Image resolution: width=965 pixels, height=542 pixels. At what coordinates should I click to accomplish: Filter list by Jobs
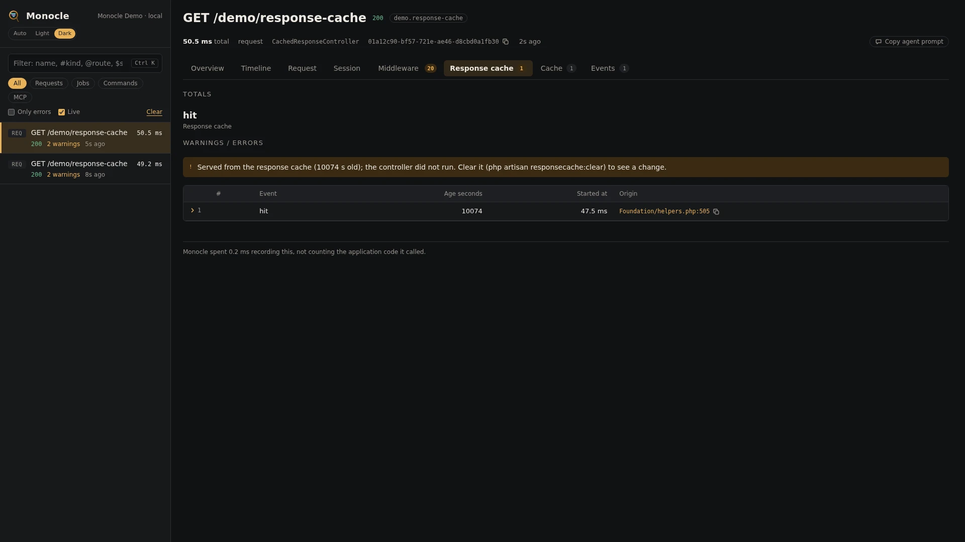pyautogui.click(x=83, y=83)
